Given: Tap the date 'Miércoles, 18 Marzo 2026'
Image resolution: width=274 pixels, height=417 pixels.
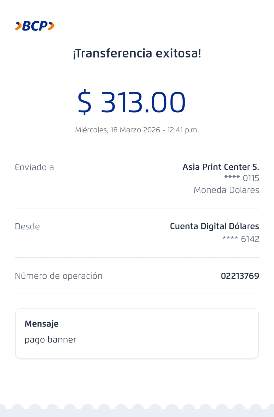Looking at the screenshot, I should tap(117, 130).
